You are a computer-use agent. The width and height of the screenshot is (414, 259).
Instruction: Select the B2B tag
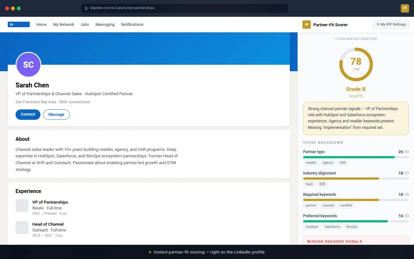click(x=322, y=184)
